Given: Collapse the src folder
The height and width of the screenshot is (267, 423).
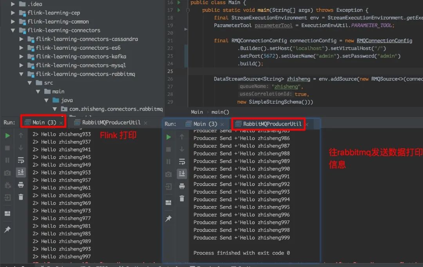Looking at the screenshot, I should coord(30,83).
